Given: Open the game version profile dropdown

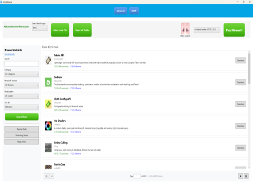Looking at the screenshot, I should (x=207, y=30).
